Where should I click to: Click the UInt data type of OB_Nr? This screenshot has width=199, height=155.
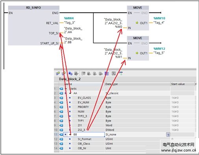[108, 148]
